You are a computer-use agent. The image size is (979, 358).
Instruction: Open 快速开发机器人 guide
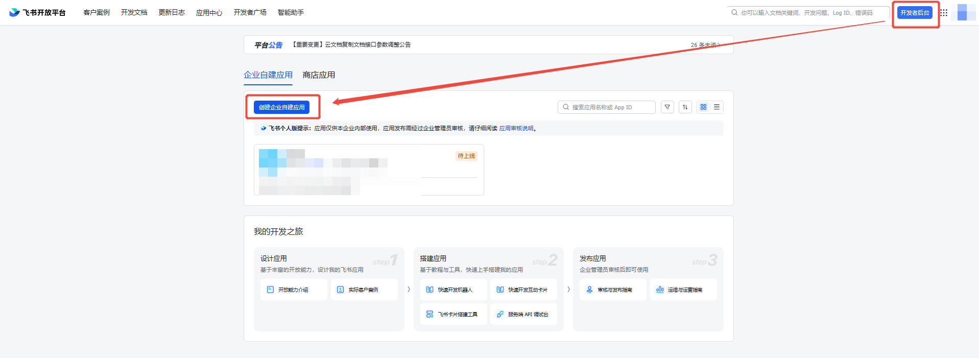click(x=453, y=290)
